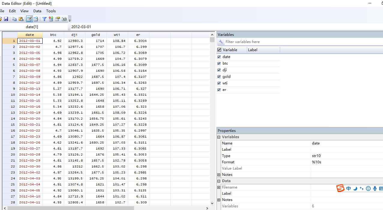Image resolution: width=383 pixels, height=210 pixels.
Task: Expand the Filename row in Data properties
Action: click(x=219, y=187)
